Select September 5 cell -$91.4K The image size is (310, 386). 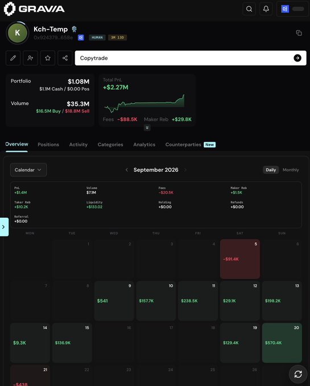tap(240, 259)
